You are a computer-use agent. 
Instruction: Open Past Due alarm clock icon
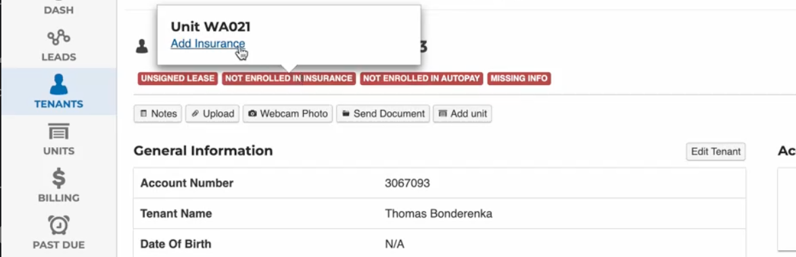[58, 225]
